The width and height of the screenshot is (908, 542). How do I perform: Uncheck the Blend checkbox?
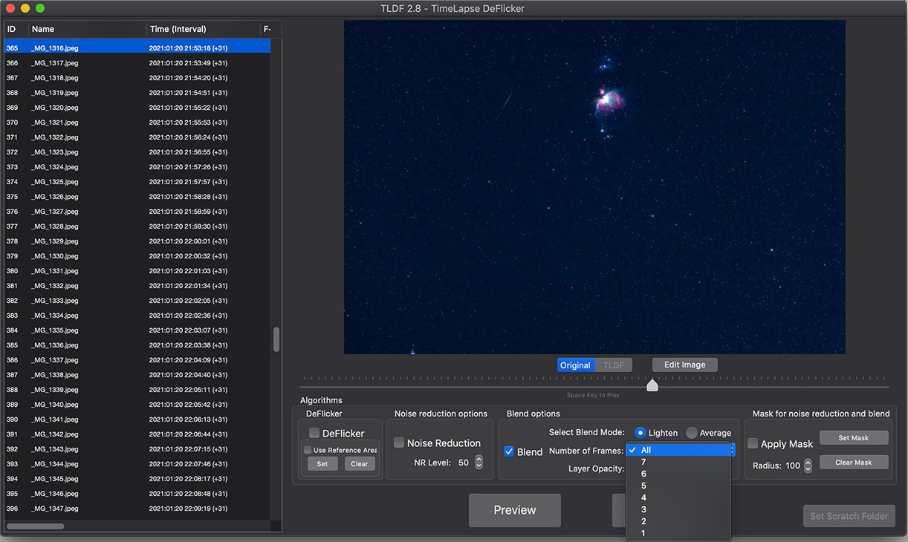point(509,451)
